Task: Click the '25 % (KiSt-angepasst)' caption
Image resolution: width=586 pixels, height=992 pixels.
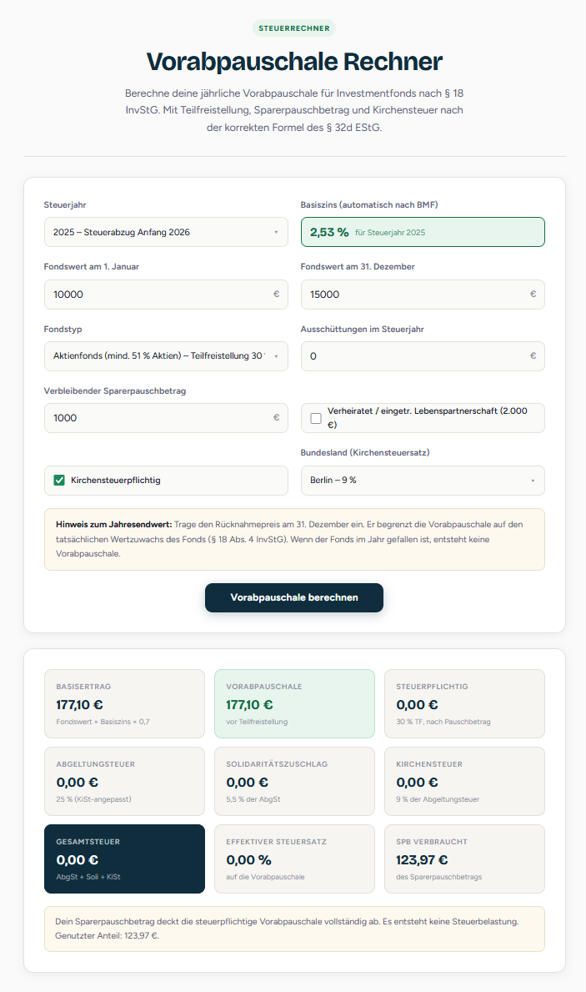Action: pyautogui.click(x=93, y=799)
